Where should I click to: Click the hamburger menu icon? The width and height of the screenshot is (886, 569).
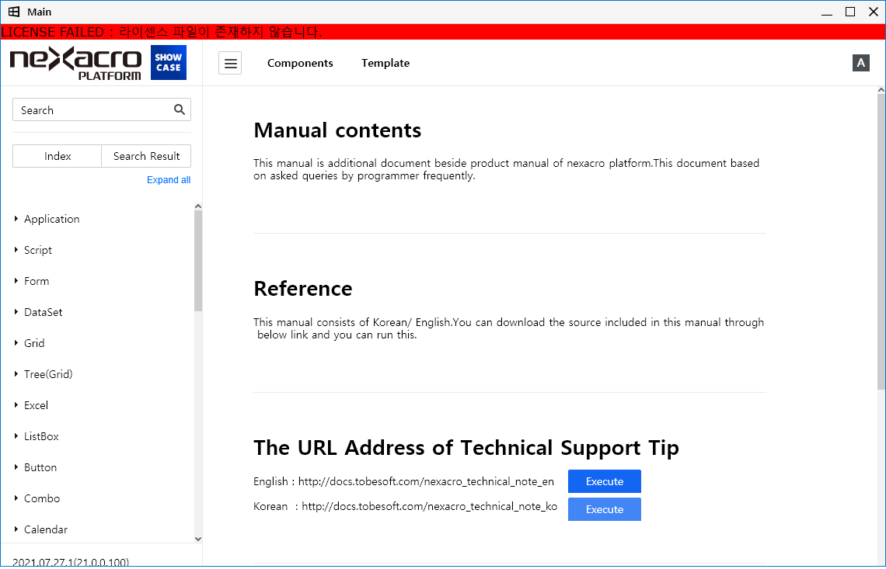230,64
